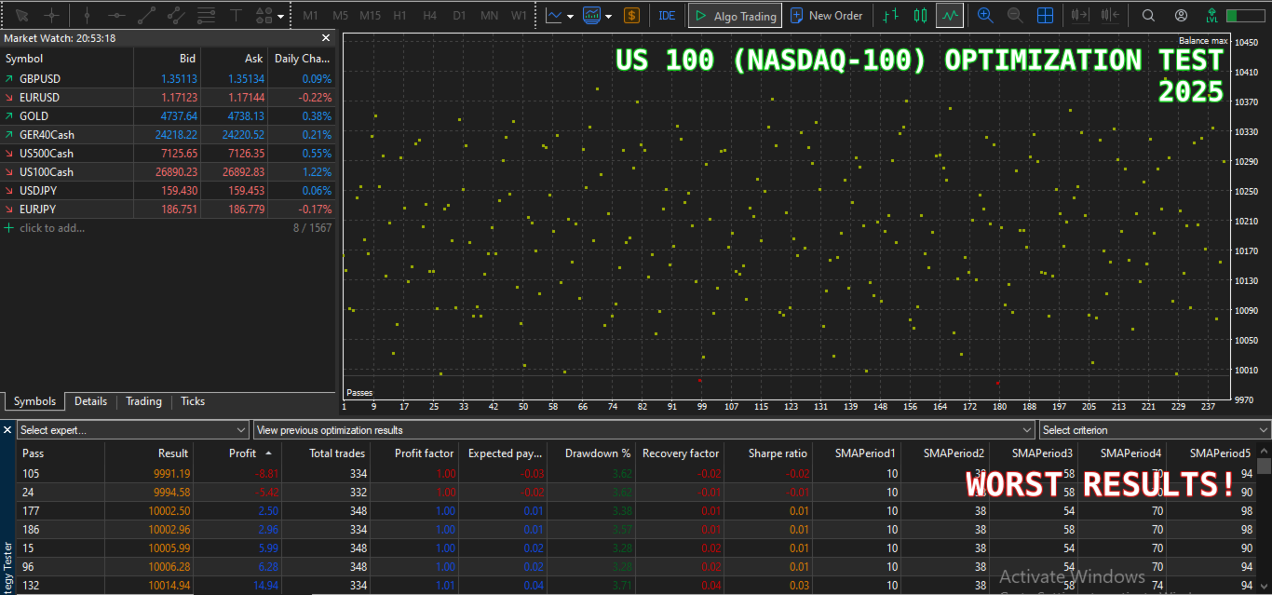Tile chart windows with grid icon
The image size is (1272, 595).
[x=1046, y=16]
